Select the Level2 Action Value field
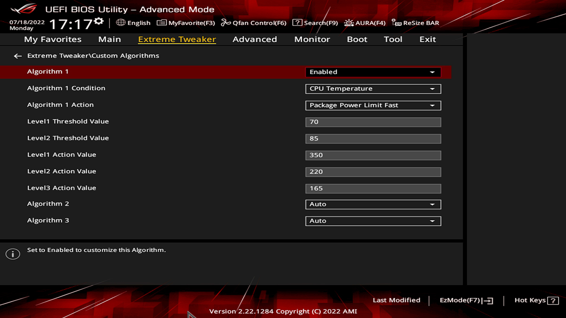This screenshot has width=566, height=318. pos(373,171)
